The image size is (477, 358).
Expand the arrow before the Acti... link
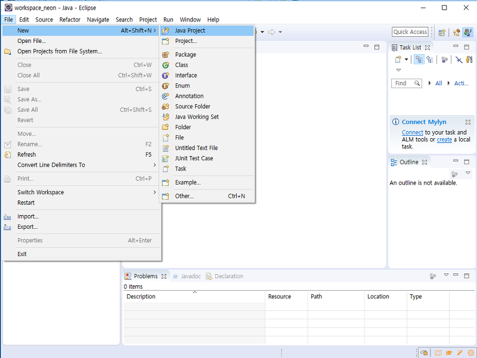(448, 83)
